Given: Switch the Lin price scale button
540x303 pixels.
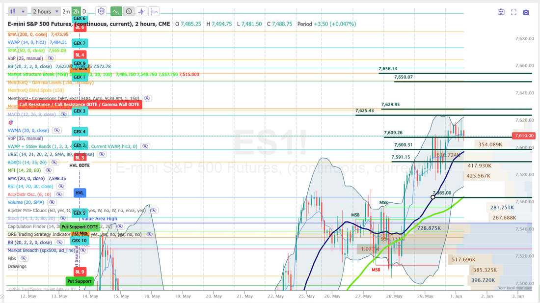Looking at the screenshot, I should pyautogui.click(x=155, y=11).
